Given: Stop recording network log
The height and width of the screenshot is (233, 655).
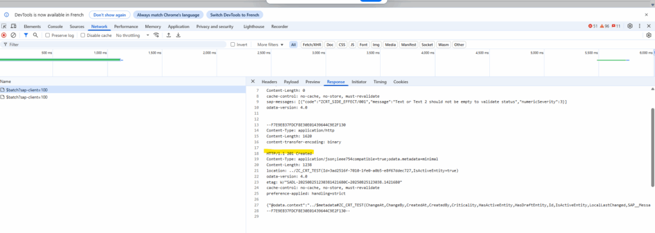Looking at the screenshot, I should tap(4, 36).
